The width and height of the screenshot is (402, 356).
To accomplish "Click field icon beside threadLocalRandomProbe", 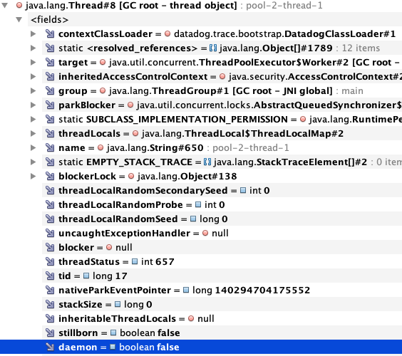I will pos(50,204).
